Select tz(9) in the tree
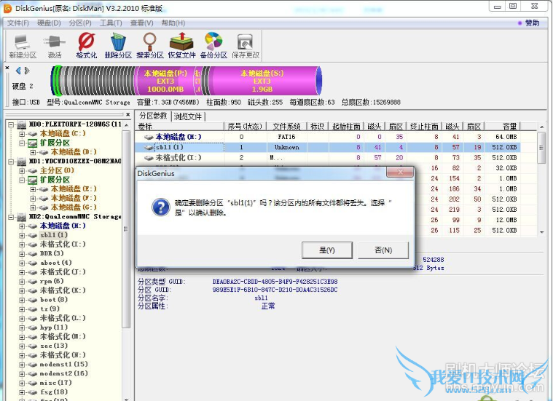This screenshot has height=401, width=553. pos(50,309)
